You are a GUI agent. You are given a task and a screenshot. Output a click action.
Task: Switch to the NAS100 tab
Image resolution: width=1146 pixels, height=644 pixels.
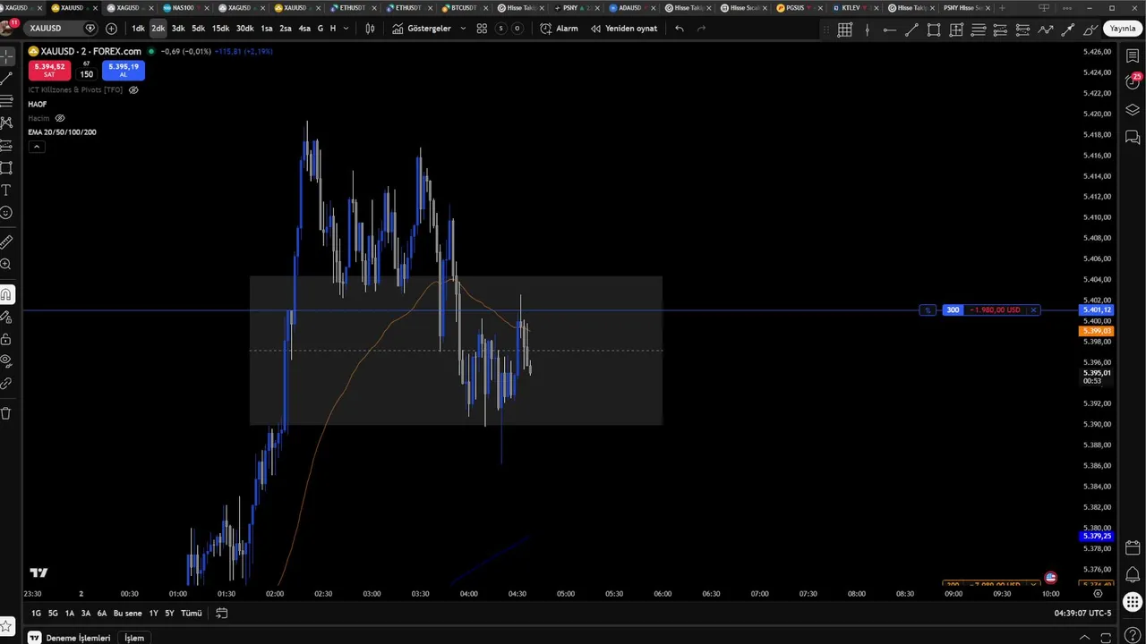(x=183, y=8)
